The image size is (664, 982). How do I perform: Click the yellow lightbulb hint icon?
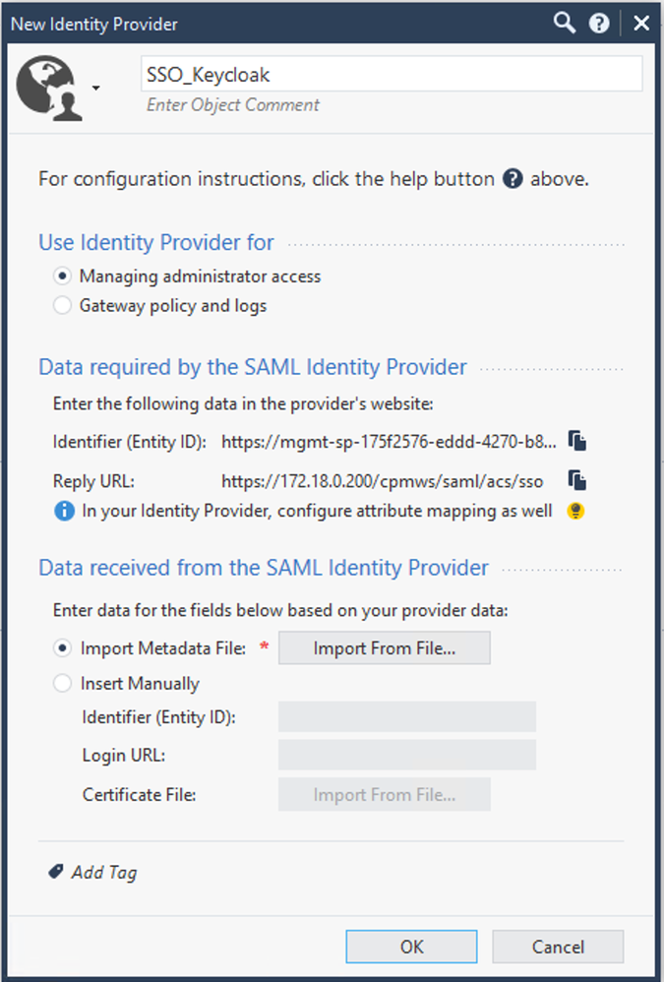click(576, 511)
